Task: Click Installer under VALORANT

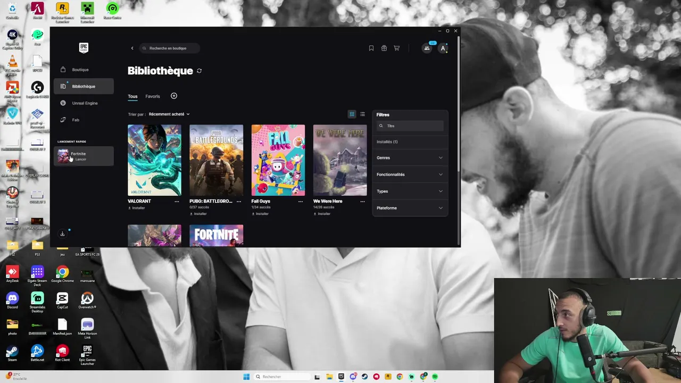Action: coord(137,208)
